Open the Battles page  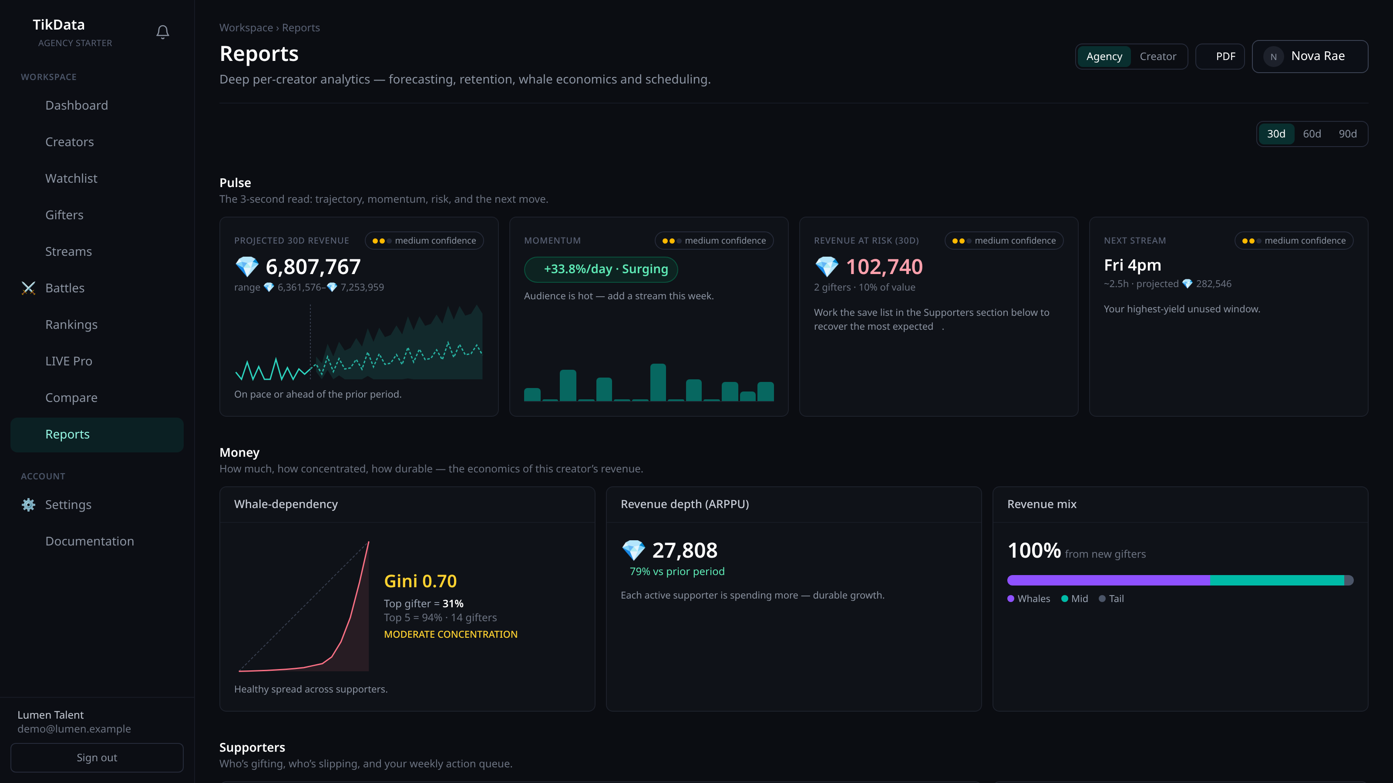[x=97, y=288]
